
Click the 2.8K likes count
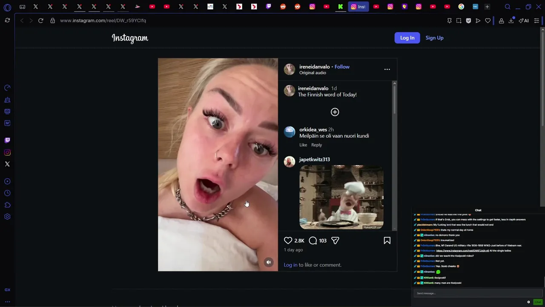tap(299, 241)
